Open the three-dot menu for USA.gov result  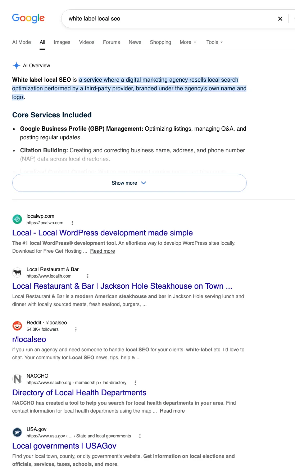click(x=140, y=436)
